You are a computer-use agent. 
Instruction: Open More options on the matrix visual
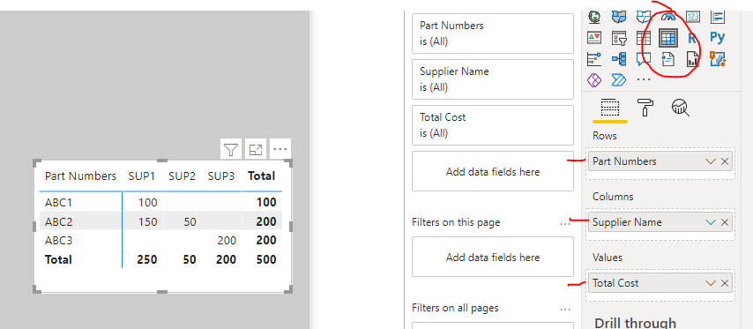[280, 150]
